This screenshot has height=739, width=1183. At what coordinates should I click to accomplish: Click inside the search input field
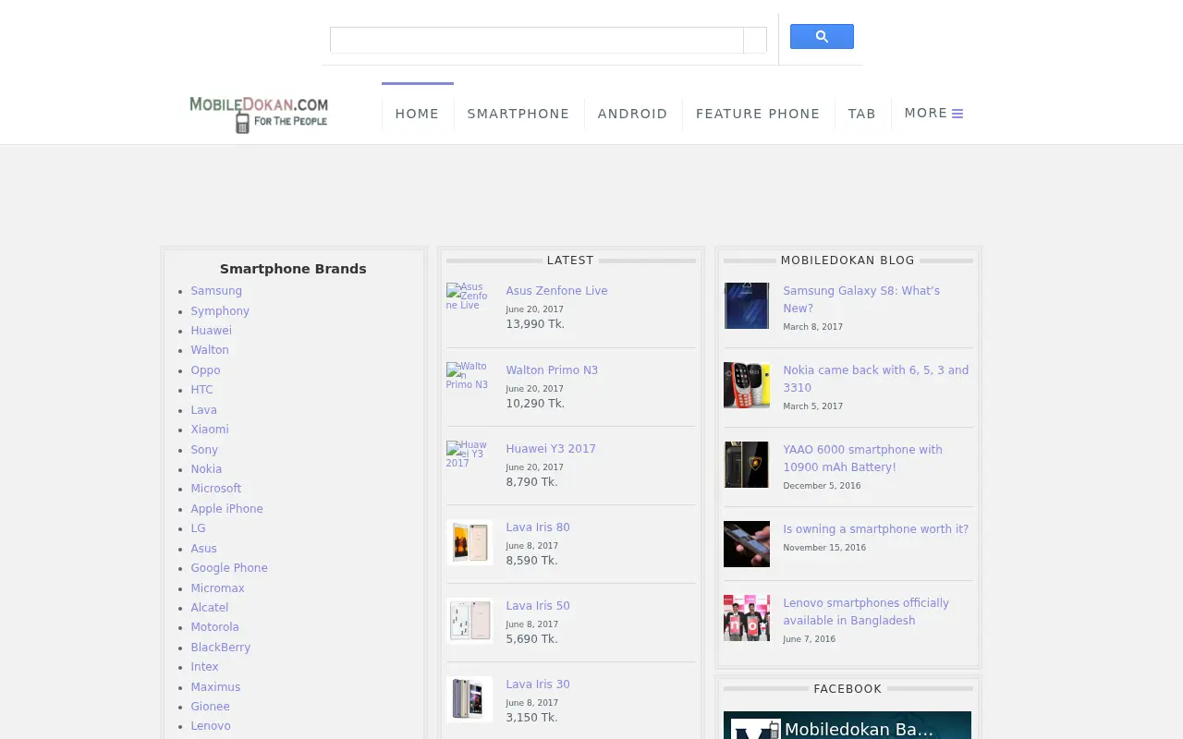[537, 41]
